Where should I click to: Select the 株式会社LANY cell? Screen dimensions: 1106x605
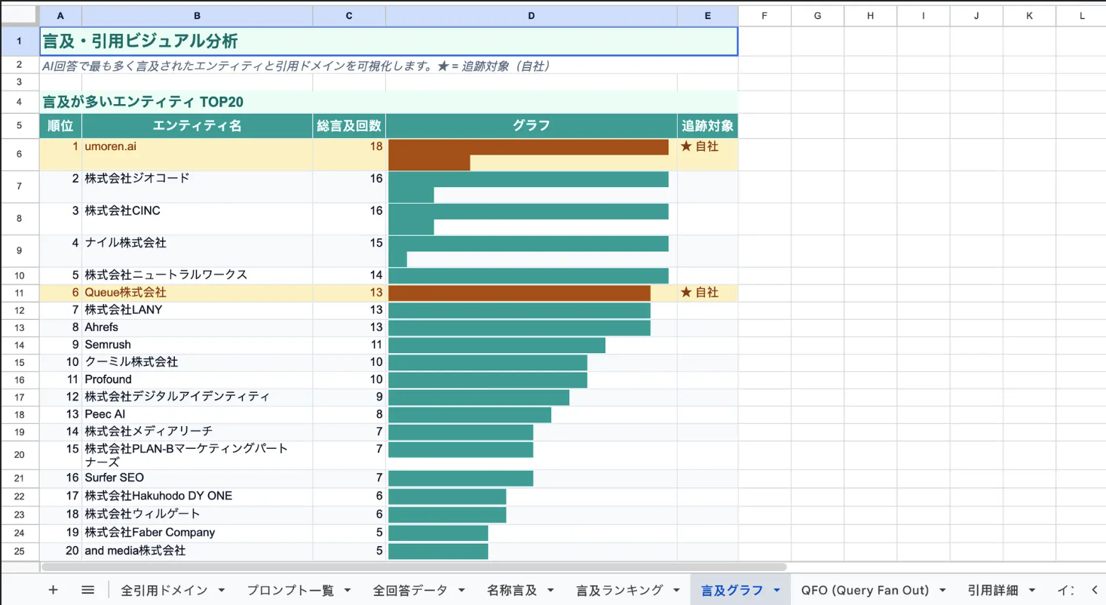click(x=198, y=310)
